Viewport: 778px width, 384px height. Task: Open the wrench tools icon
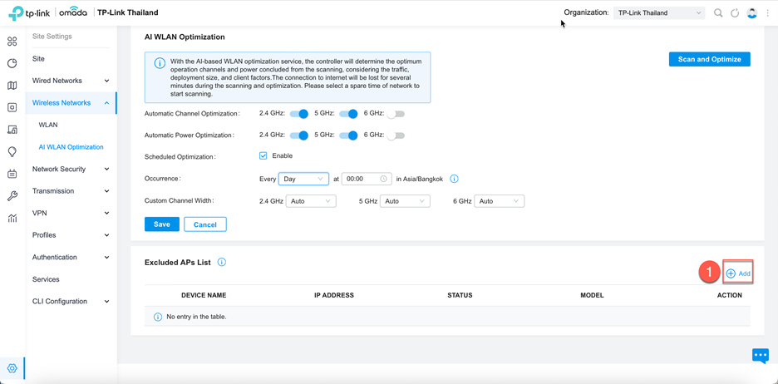[12, 196]
